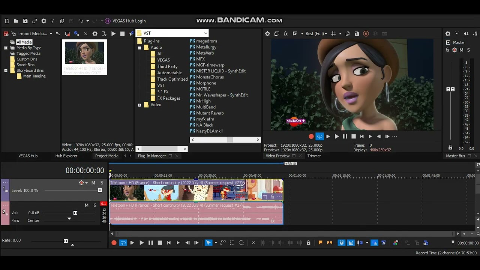Switch to the Video Preview tab
Screen dimensions: 480x270
pos(277,156)
